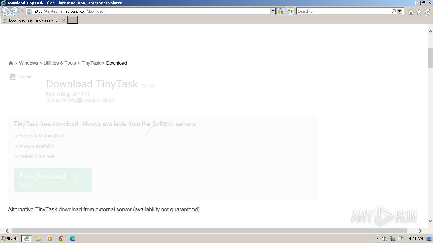Click the breadcrumb home icon

pyautogui.click(x=11, y=63)
